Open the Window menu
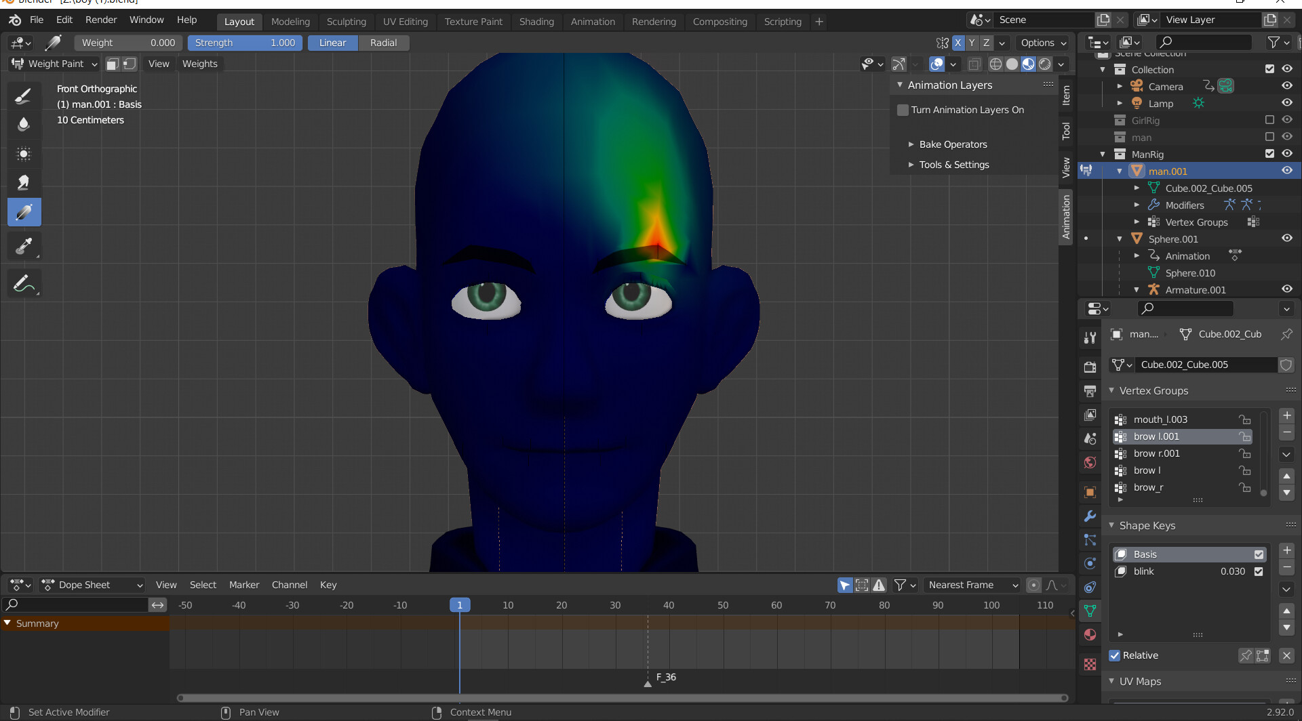This screenshot has height=721, width=1302. point(146,20)
